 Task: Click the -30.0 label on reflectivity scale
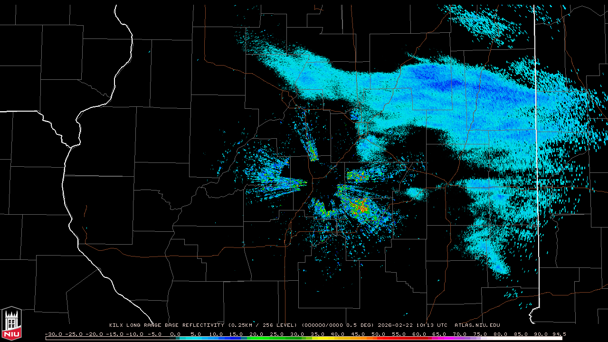tap(53, 334)
